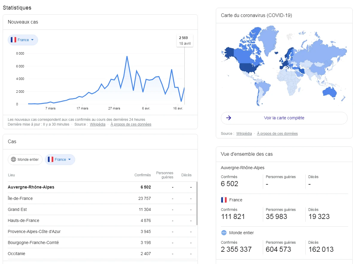The height and width of the screenshot is (264, 358).
Task: Click the Personnes guéries column header
Action: pos(165,175)
